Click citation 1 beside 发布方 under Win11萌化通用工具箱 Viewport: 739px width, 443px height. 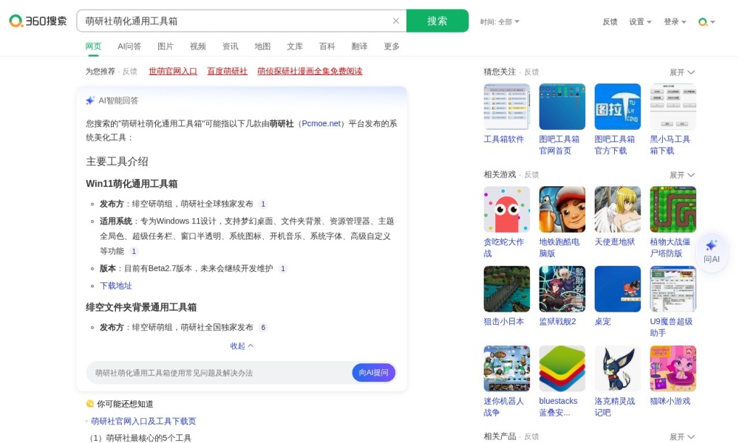pyautogui.click(x=264, y=204)
